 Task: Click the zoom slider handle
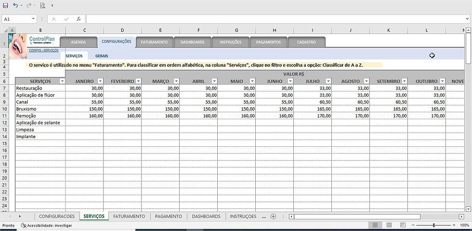434,225
